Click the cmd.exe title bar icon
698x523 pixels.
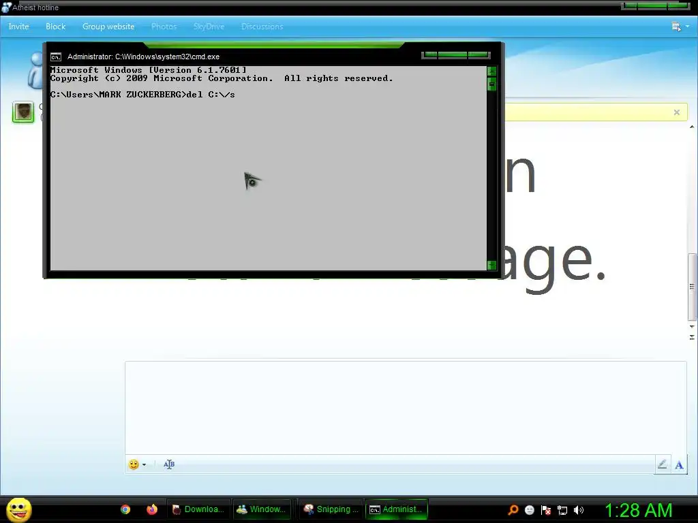pos(56,57)
